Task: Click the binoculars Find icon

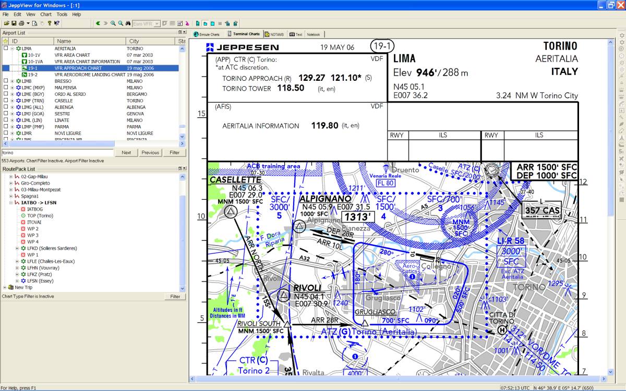Action: point(128,23)
